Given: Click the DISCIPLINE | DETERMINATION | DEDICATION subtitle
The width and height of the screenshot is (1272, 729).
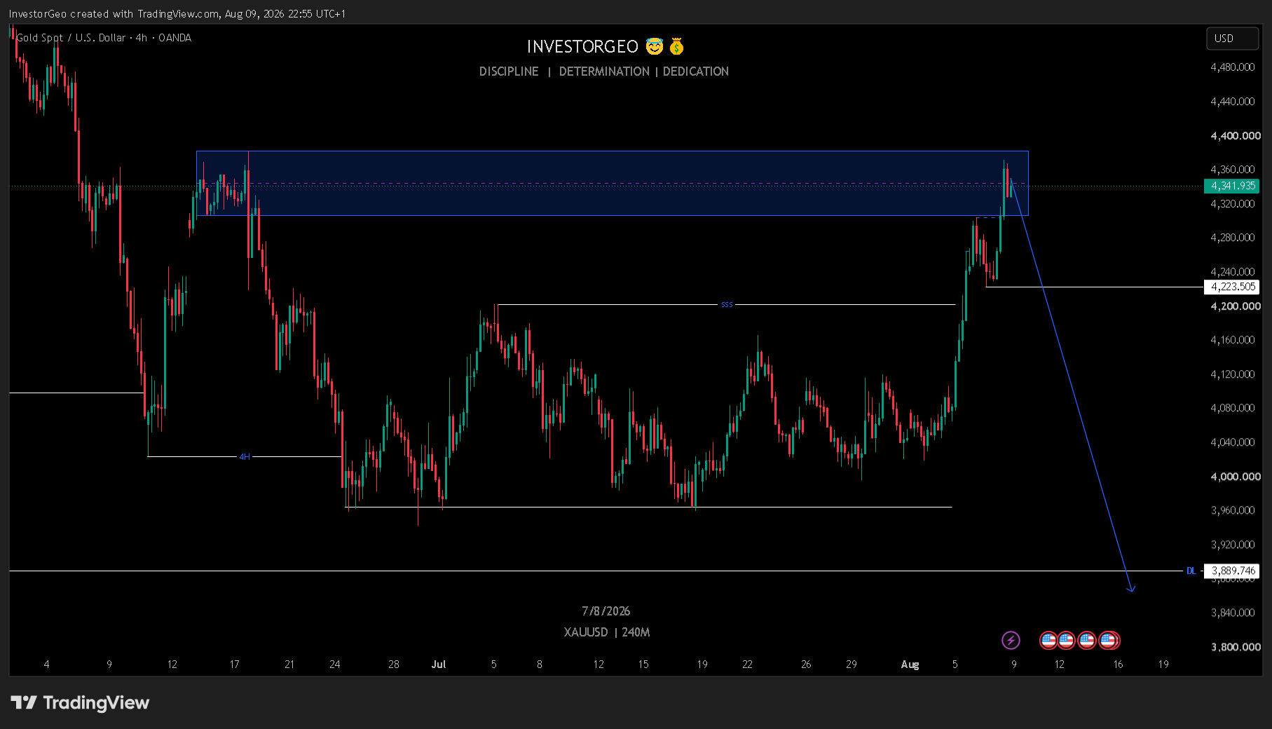Looking at the screenshot, I should point(604,71).
